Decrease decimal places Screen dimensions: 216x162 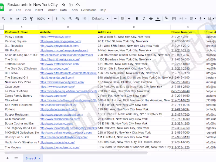(70, 19)
